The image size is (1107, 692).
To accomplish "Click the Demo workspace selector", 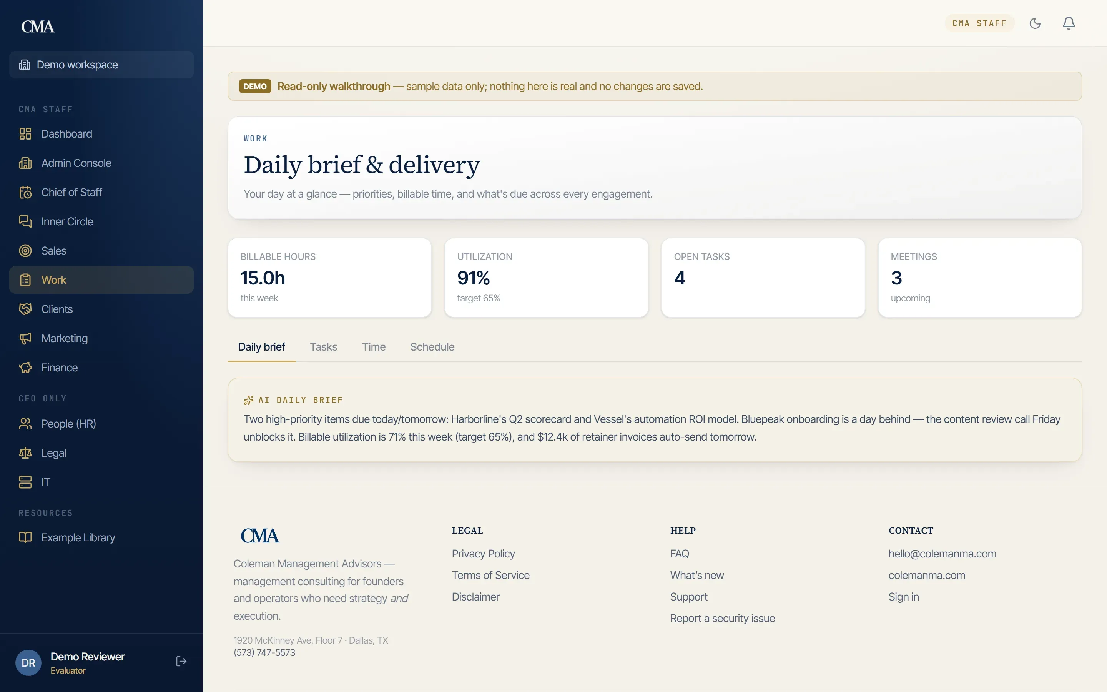I will [101, 65].
